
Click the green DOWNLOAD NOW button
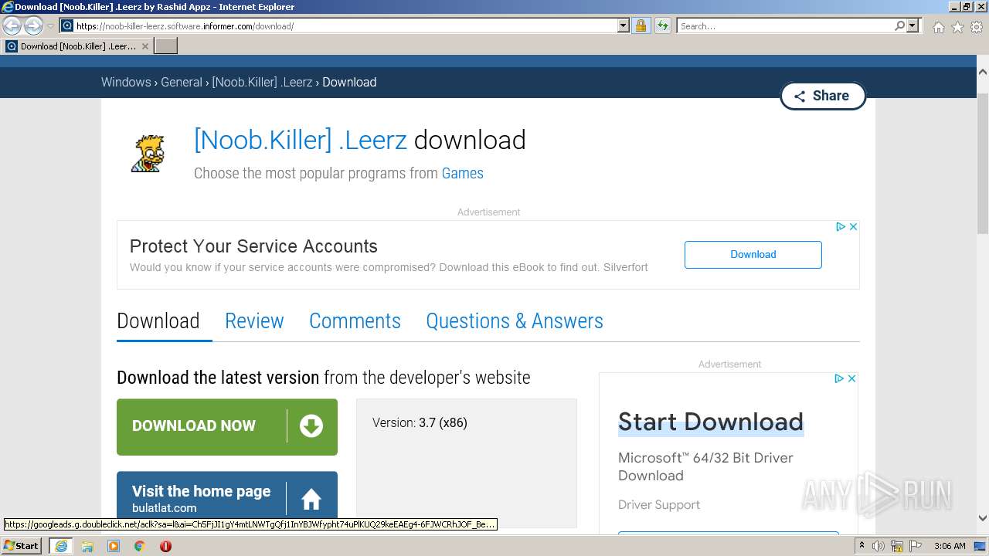pyautogui.click(x=227, y=426)
